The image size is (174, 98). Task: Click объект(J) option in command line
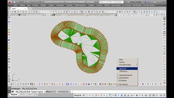pyautogui.click(x=51, y=92)
